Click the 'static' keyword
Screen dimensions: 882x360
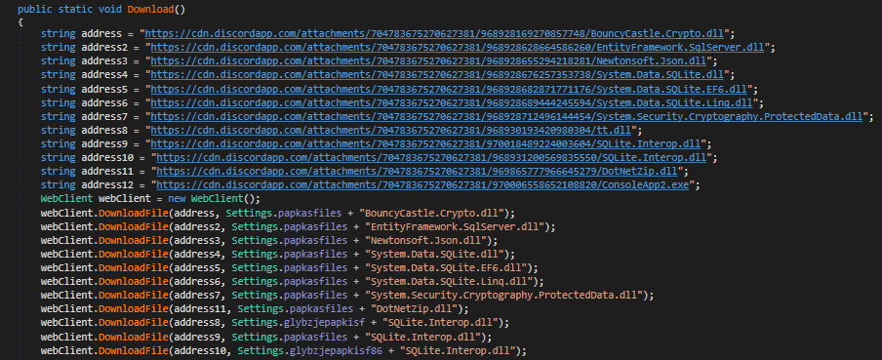(x=75, y=10)
